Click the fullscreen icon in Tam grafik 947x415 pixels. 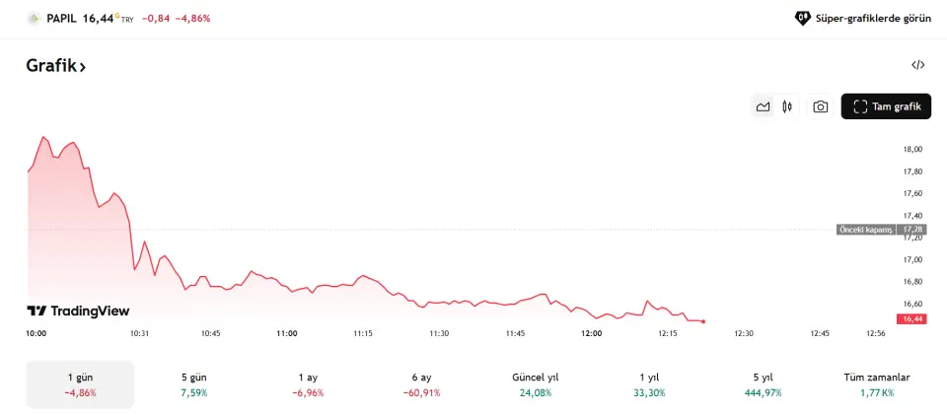tap(859, 106)
